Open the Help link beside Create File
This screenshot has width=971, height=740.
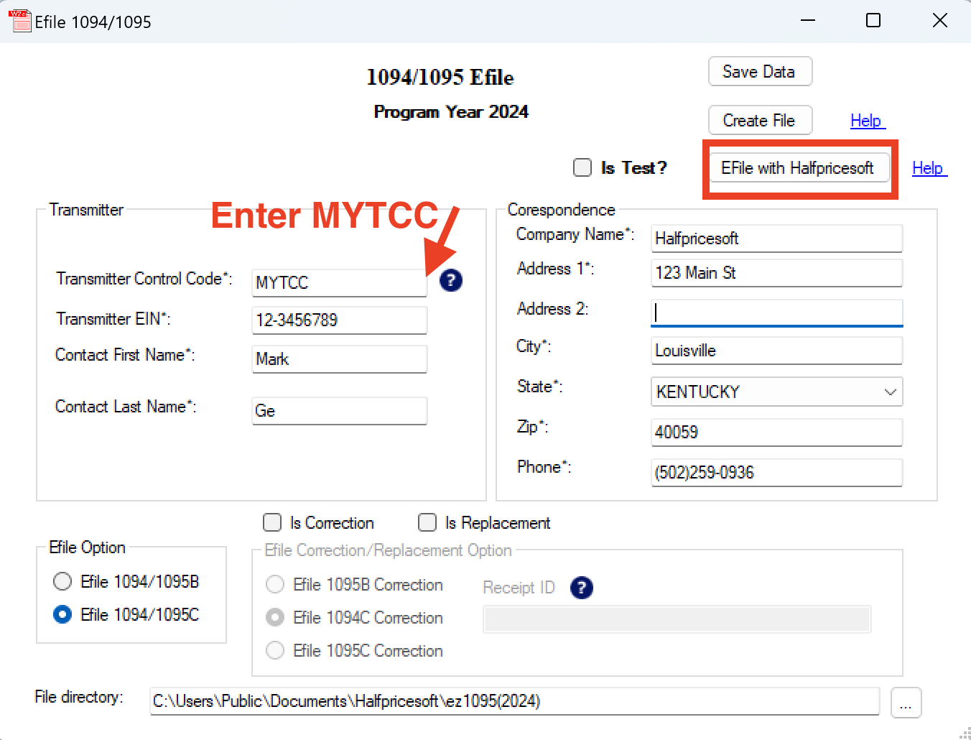pos(867,121)
